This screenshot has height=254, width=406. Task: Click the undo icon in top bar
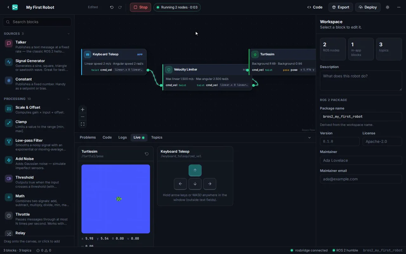click(x=112, y=7)
